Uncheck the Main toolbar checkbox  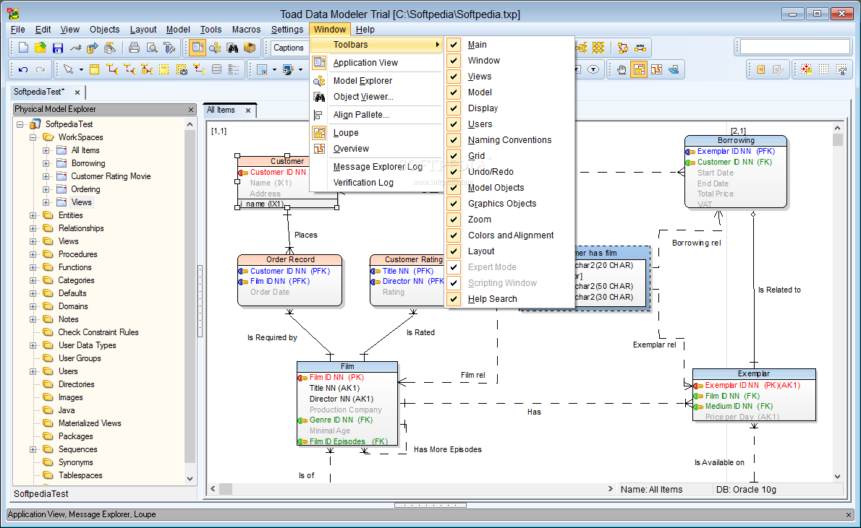(454, 44)
